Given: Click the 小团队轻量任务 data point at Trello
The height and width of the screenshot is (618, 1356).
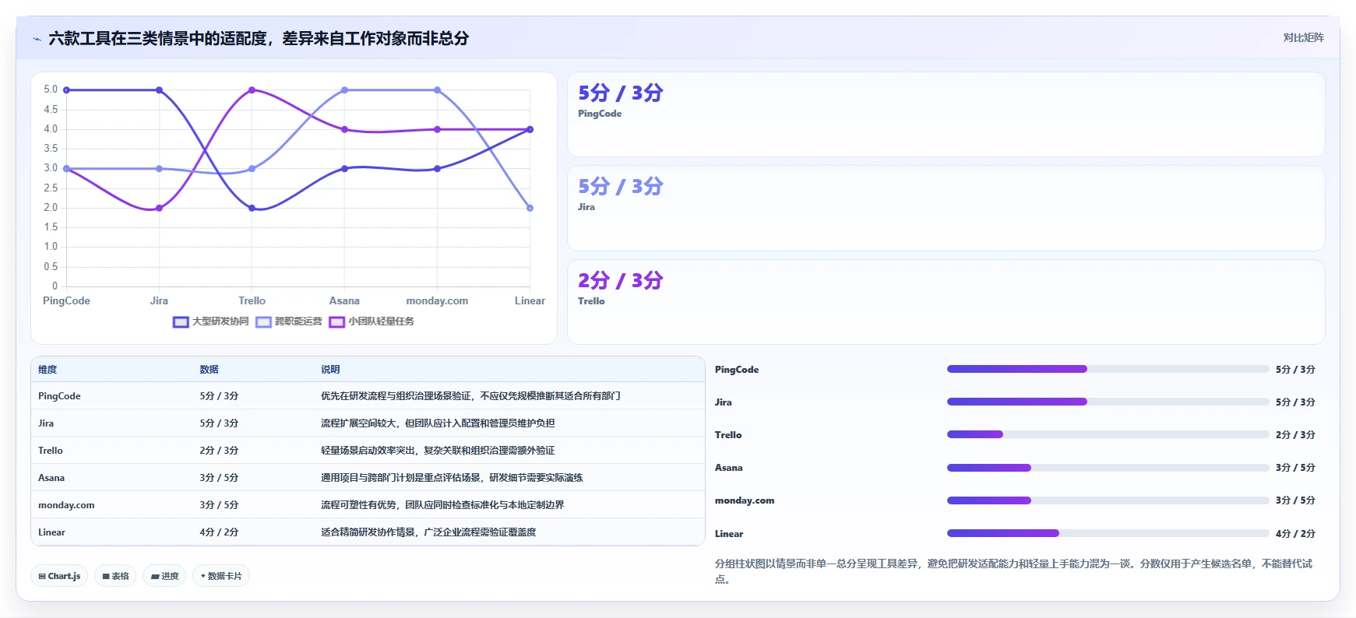Looking at the screenshot, I should tap(252, 90).
